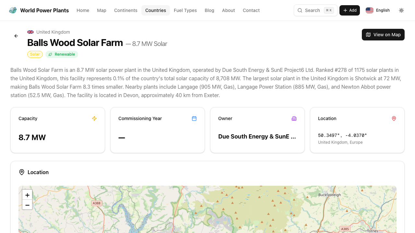Select the Renewable tag badge

(x=62, y=54)
